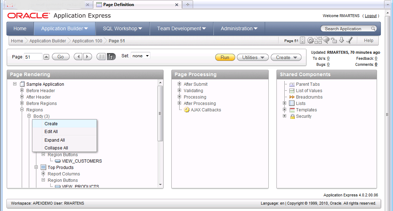Click the Parent Tabs icon

[x=292, y=84]
